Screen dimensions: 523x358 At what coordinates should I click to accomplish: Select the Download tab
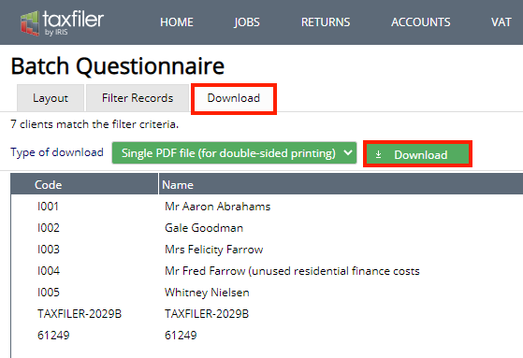[234, 98]
